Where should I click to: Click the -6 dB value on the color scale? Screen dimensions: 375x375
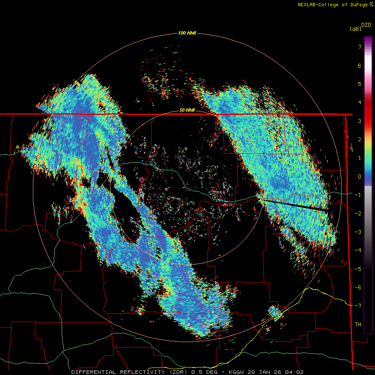tap(358, 287)
